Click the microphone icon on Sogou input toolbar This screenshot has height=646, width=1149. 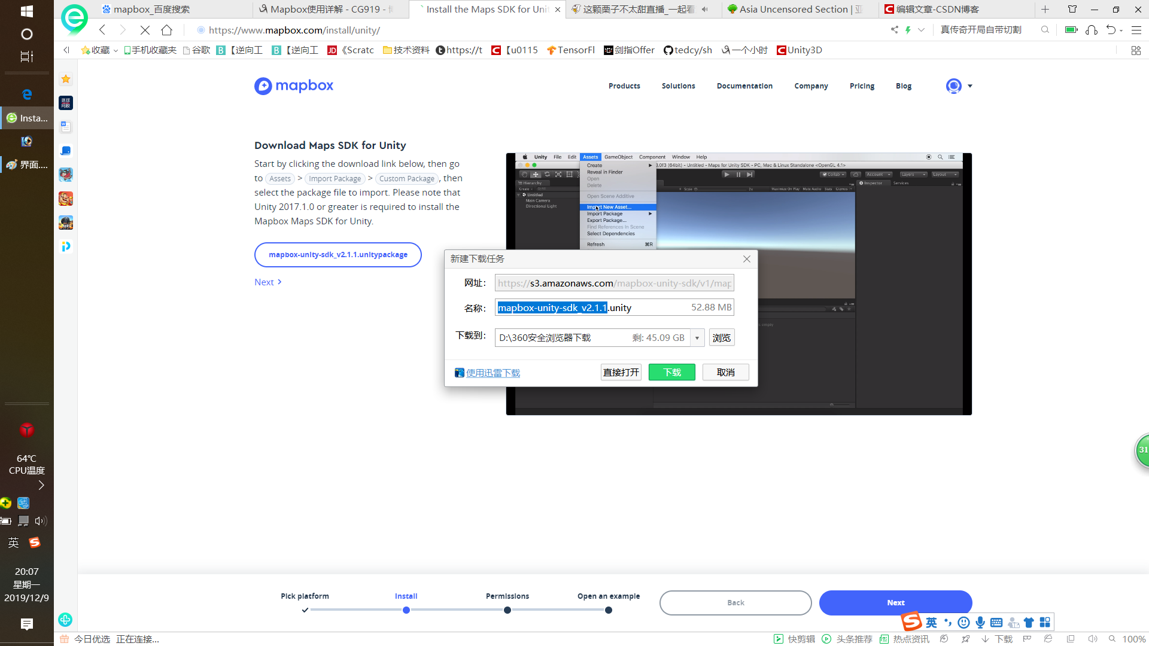[x=980, y=622]
